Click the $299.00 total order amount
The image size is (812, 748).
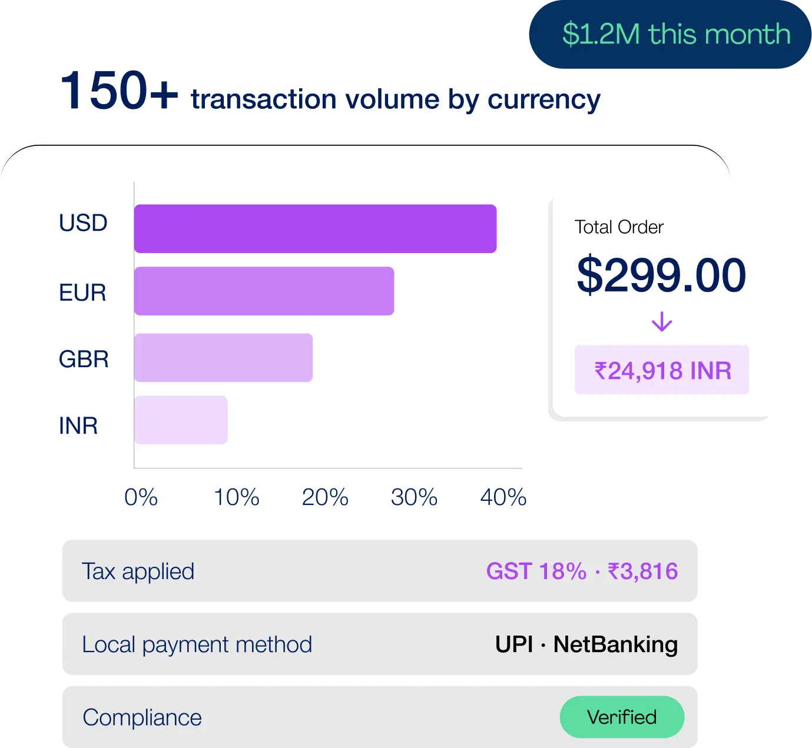click(x=661, y=275)
